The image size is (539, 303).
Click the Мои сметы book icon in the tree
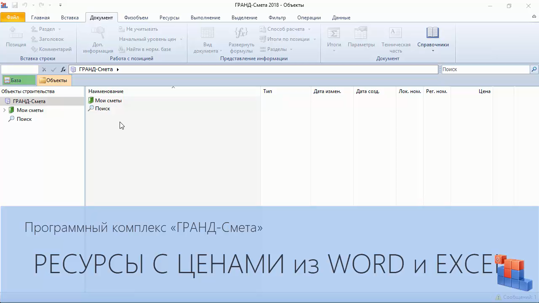[11, 110]
